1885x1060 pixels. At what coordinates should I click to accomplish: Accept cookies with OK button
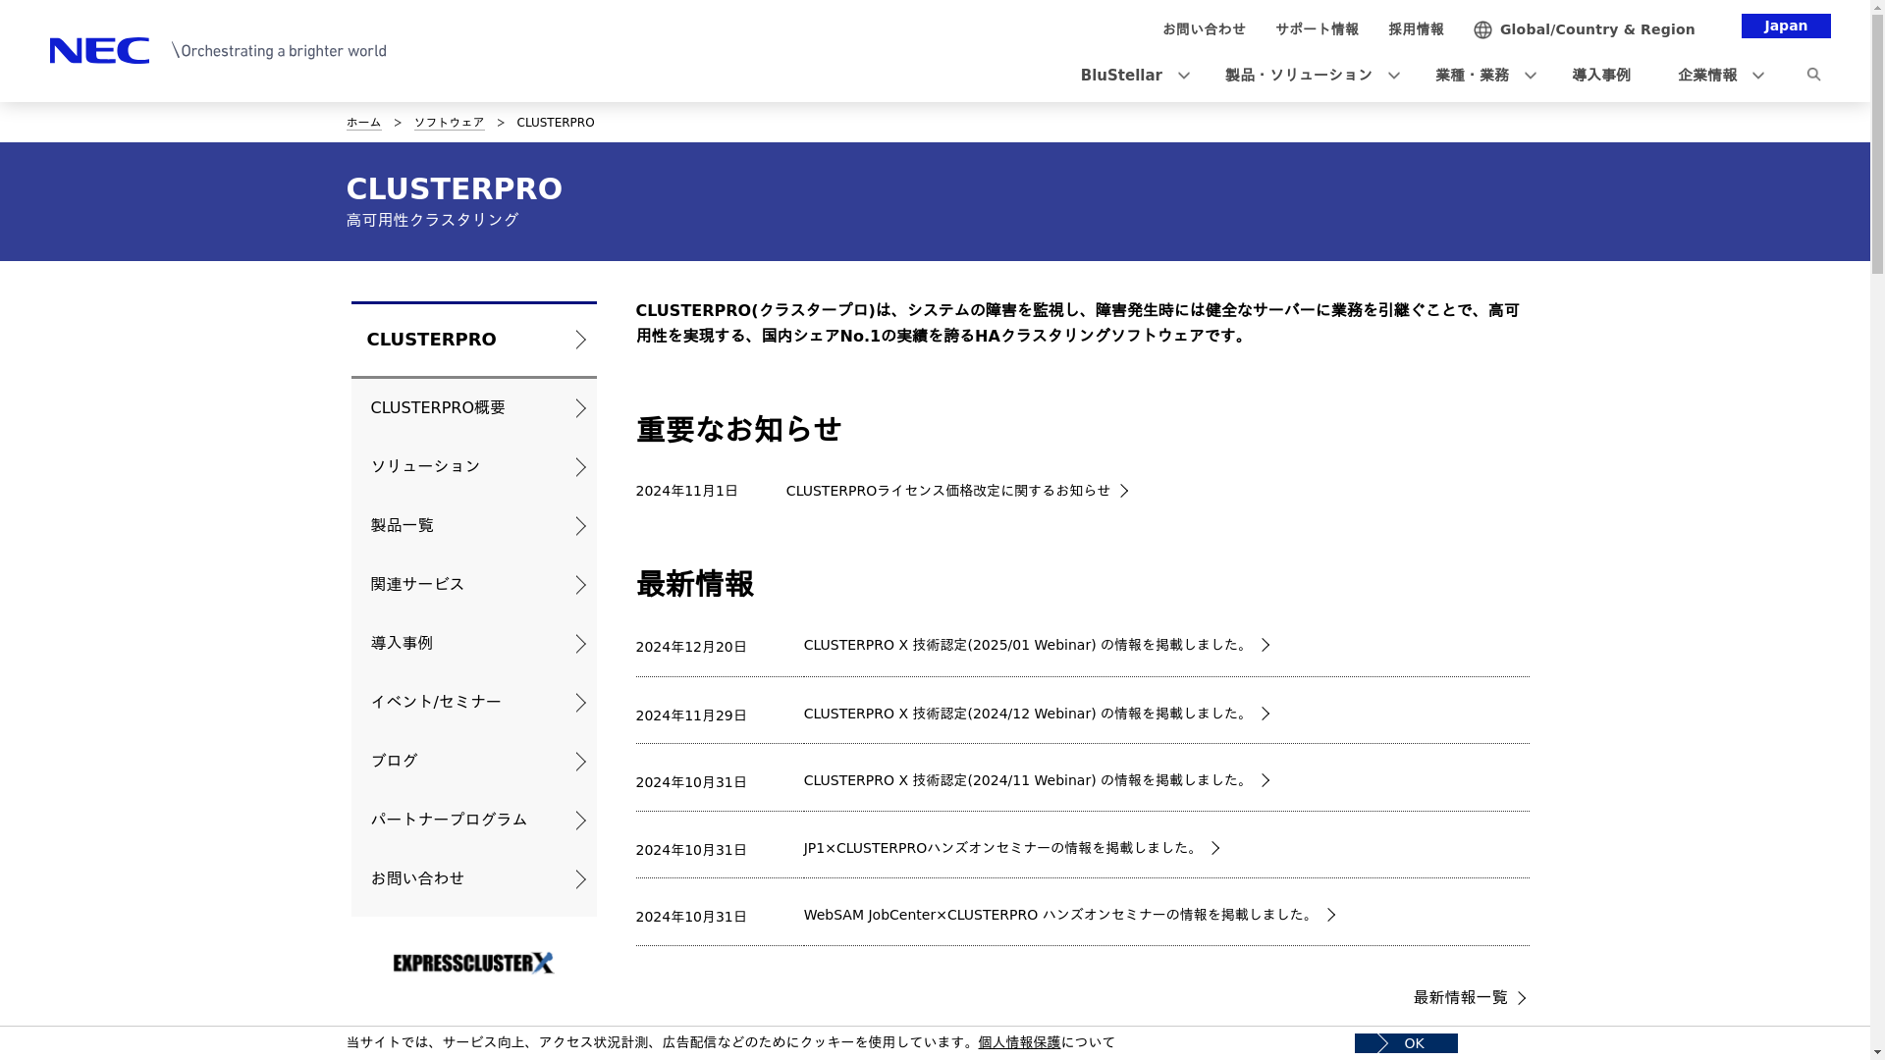1406,1043
